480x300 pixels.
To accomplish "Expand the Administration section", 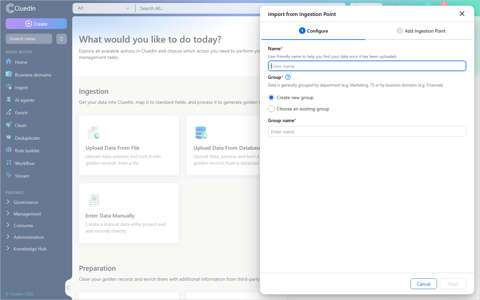I will click(x=29, y=237).
